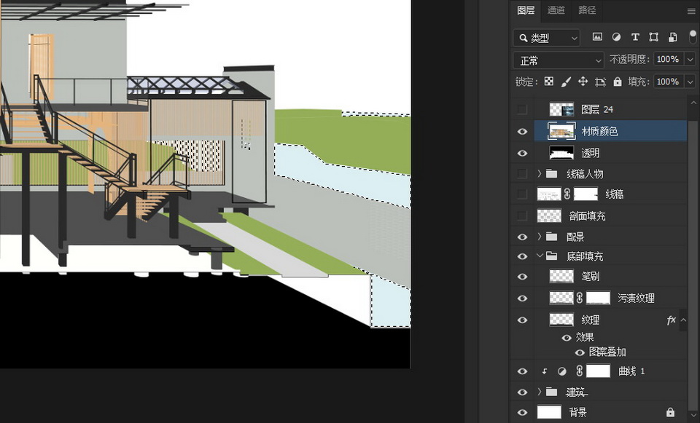
Task: Filter layers by shape type
Action: pyautogui.click(x=654, y=37)
